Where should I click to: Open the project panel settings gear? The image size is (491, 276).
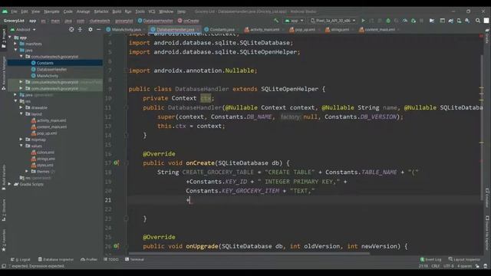(x=91, y=29)
